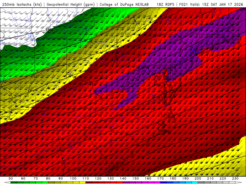
Task: Click the 120 knot colorbar label
Action: (x=98, y=178)
